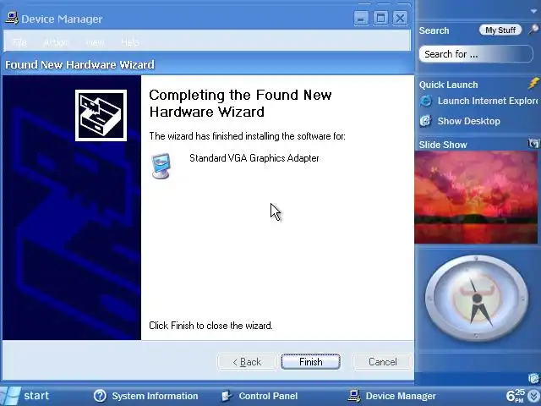Open the View menu
541x406 pixels.
[x=95, y=42]
